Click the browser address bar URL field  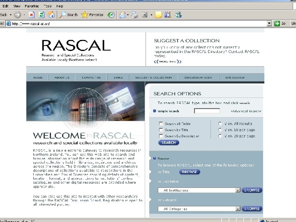click(x=139, y=23)
